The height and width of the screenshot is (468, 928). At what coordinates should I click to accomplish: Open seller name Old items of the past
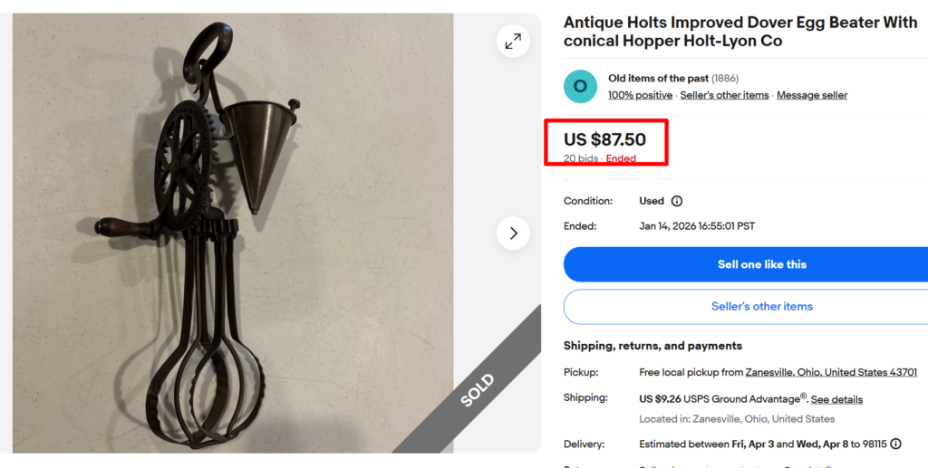click(658, 79)
